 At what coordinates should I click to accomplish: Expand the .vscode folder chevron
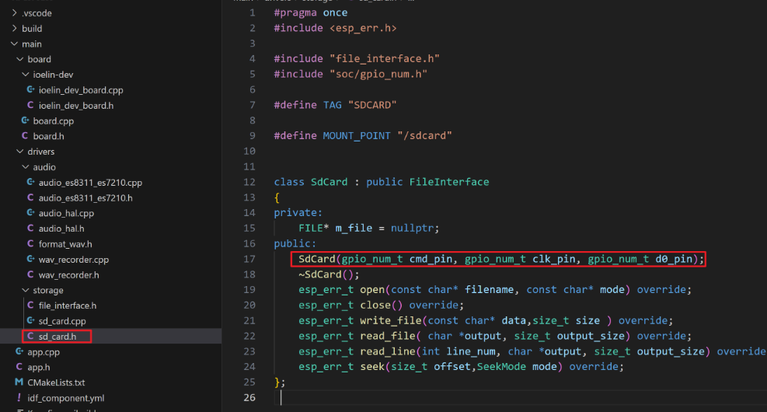click(14, 12)
